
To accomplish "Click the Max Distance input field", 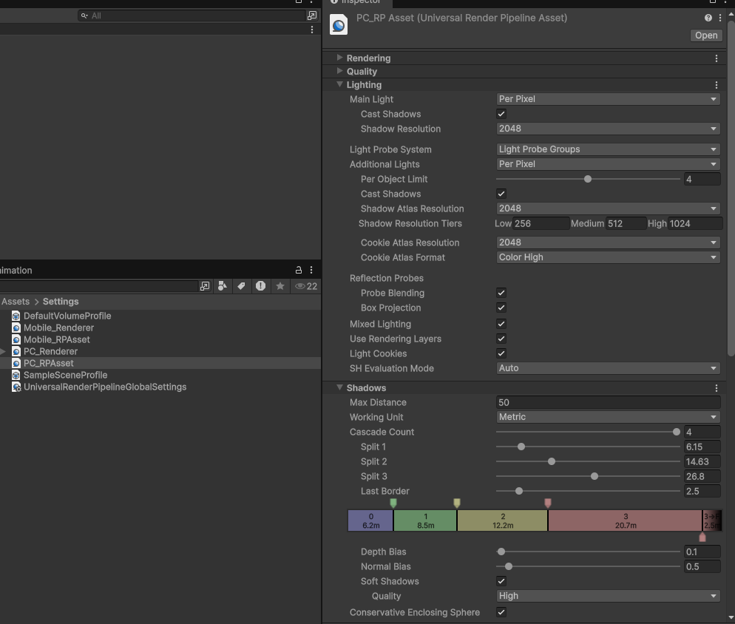I will 607,402.
